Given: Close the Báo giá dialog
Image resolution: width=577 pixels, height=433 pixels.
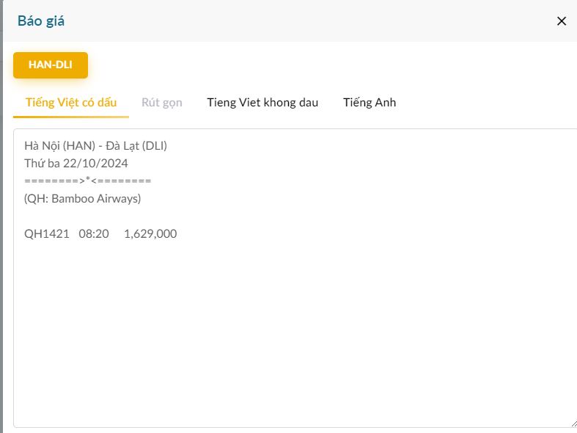Looking at the screenshot, I should tap(562, 21).
